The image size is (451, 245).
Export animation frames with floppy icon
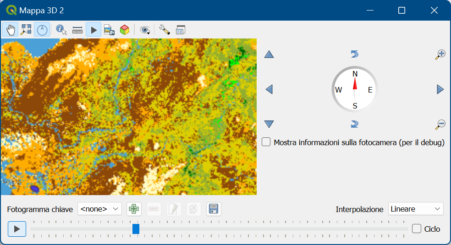pos(214,209)
